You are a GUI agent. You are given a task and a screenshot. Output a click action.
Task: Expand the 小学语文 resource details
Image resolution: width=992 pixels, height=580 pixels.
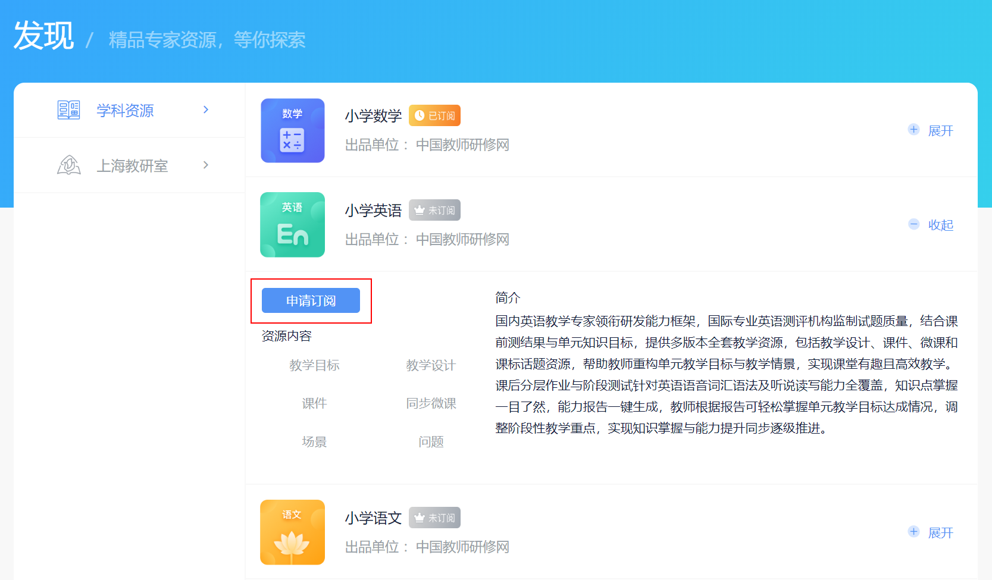931,532
